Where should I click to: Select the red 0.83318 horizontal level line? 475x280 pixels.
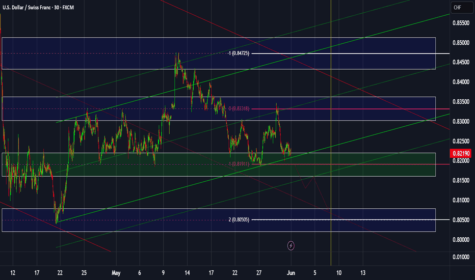pos(351,109)
